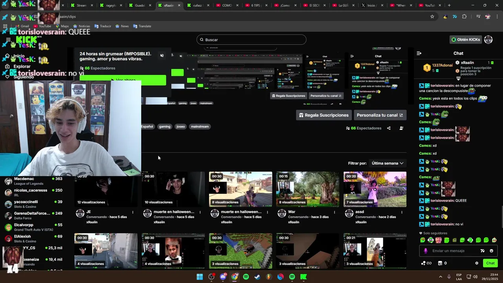Open the mainstream tag
The height and width of the screenshot is (283, 503).
(200, 127)
